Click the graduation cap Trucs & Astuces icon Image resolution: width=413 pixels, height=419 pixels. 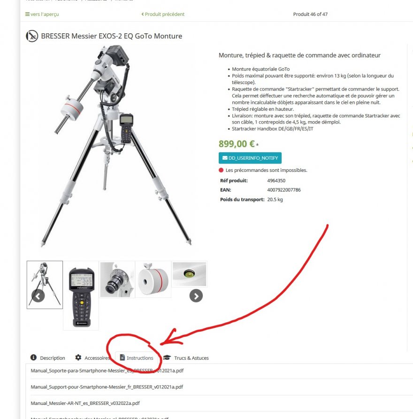167,357
